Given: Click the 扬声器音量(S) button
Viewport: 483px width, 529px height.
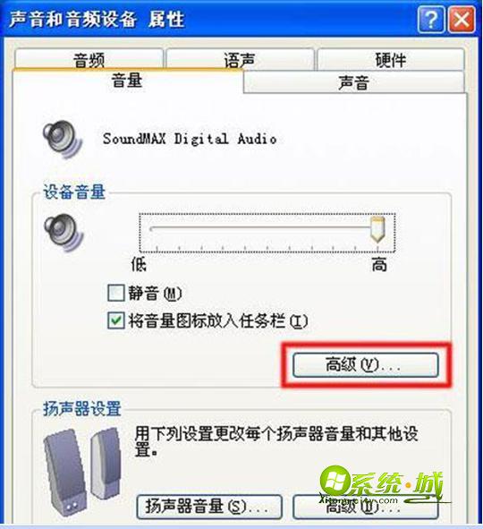Looking at the screenshot, I should click(x=209, y=507).
